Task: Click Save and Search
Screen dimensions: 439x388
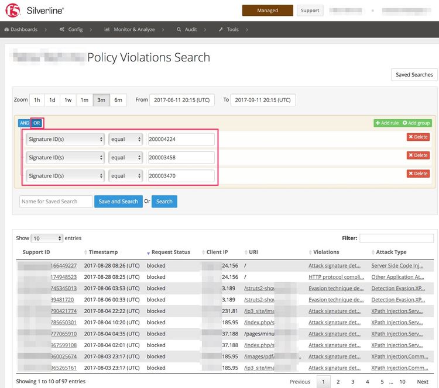Action: (x=118, y=202)
